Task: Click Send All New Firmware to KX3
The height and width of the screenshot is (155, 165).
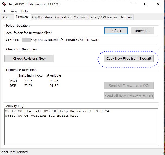Action: (129, 96)
